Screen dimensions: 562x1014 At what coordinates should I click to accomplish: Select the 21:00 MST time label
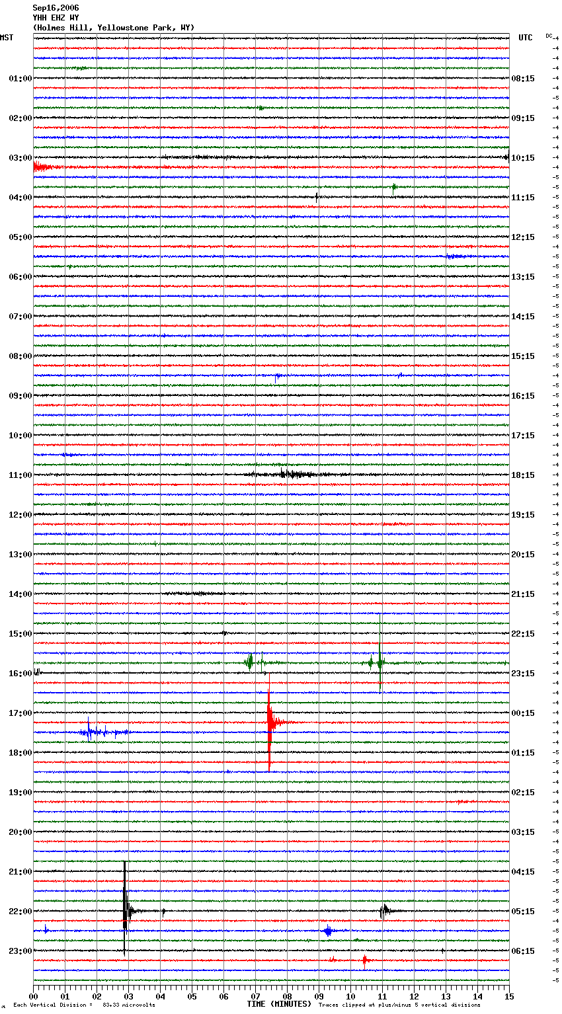click(x=20, y=872)
